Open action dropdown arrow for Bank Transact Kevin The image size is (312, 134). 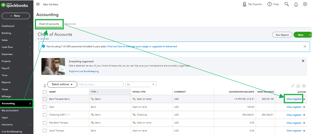click(x=304, y=99)
